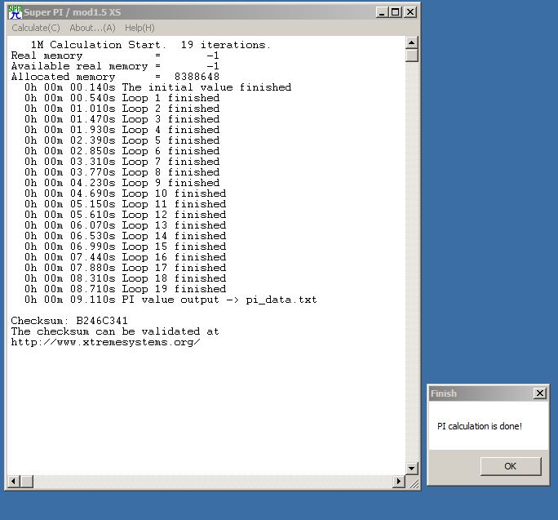Click the 'Allocated memory = 8388648' line
This screenshot has width=558, height=520.
coord(115,77)
